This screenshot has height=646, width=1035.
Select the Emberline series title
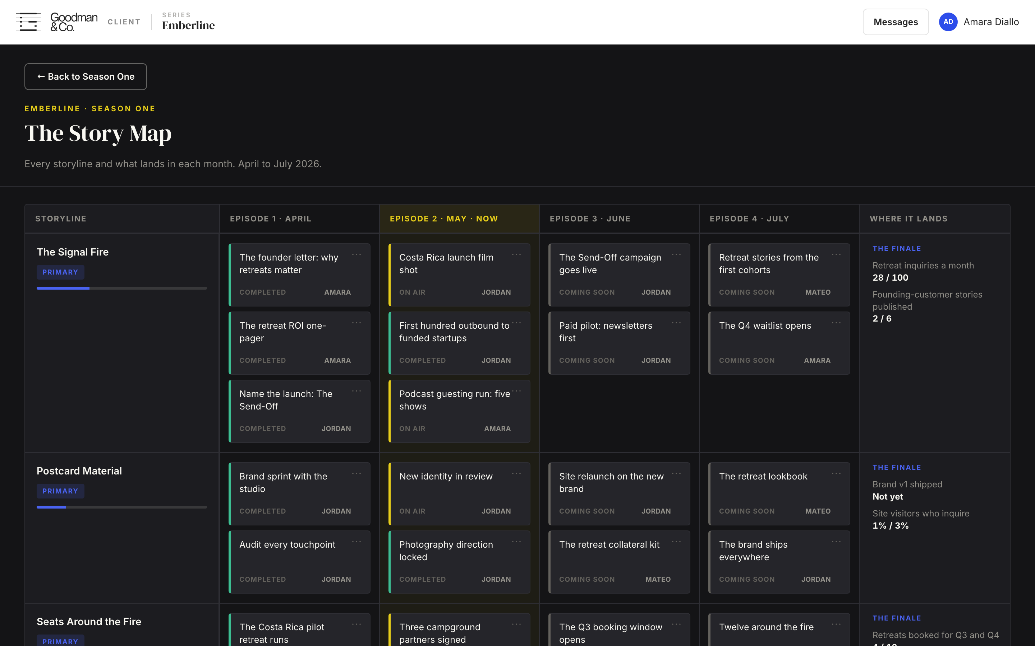pyautogui.click(x=188, y=25)
